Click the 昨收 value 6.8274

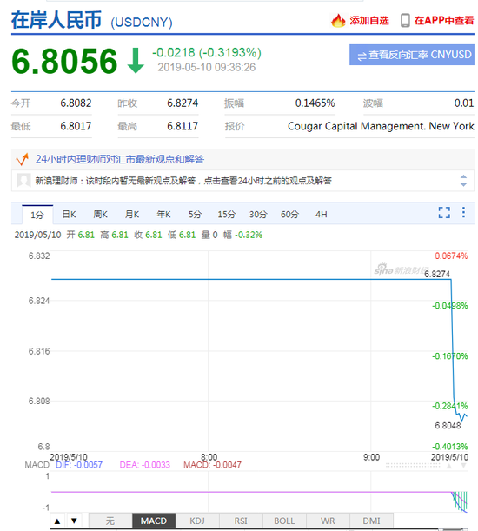[x=183, y=103]
